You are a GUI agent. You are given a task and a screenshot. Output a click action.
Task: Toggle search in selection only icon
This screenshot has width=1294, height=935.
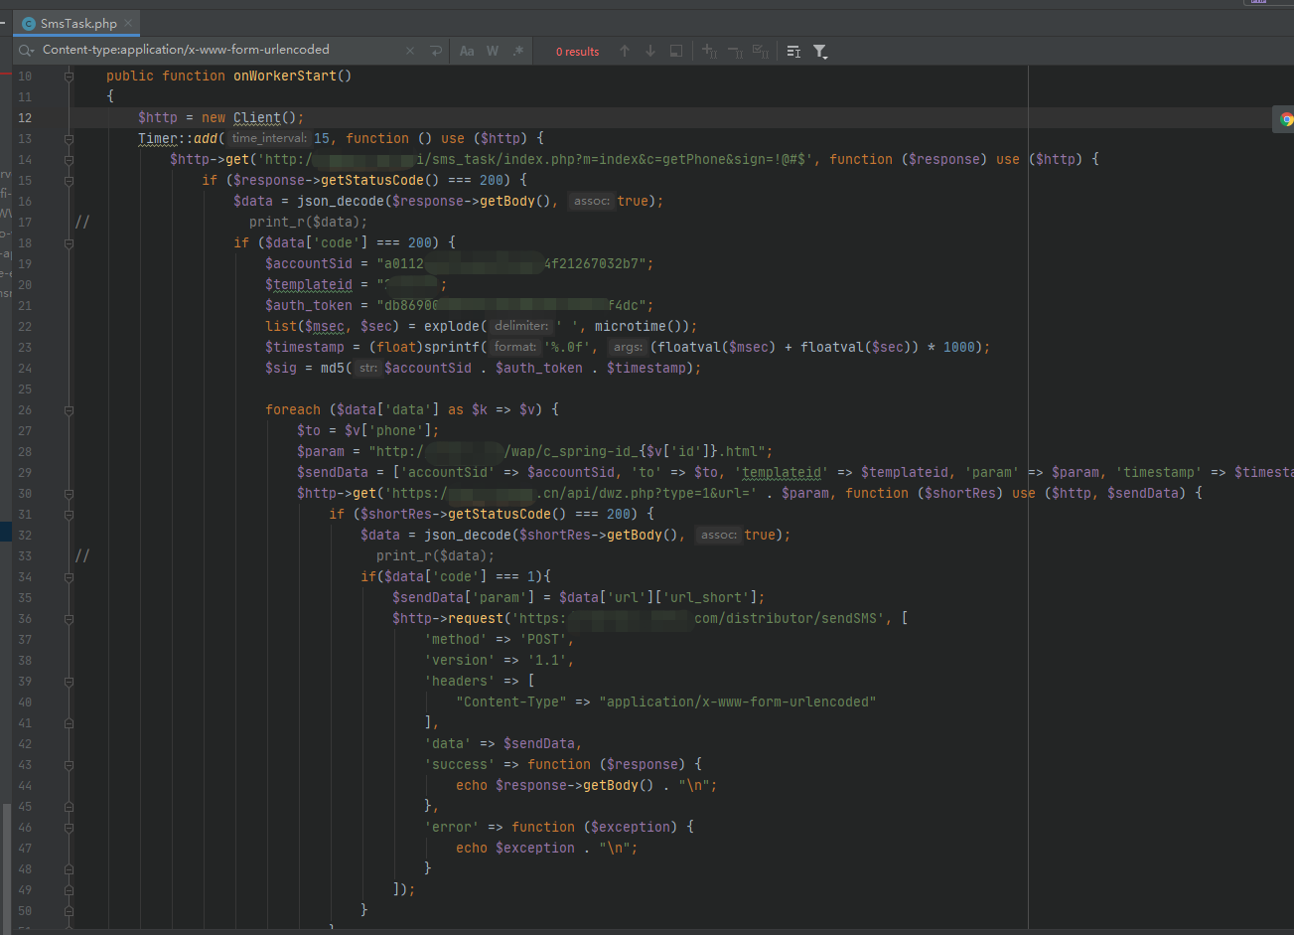point(676,51)
